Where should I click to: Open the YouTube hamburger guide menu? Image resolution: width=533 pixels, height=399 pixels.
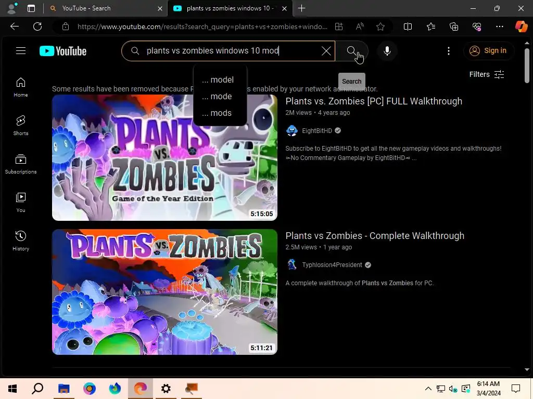(21, 51)
